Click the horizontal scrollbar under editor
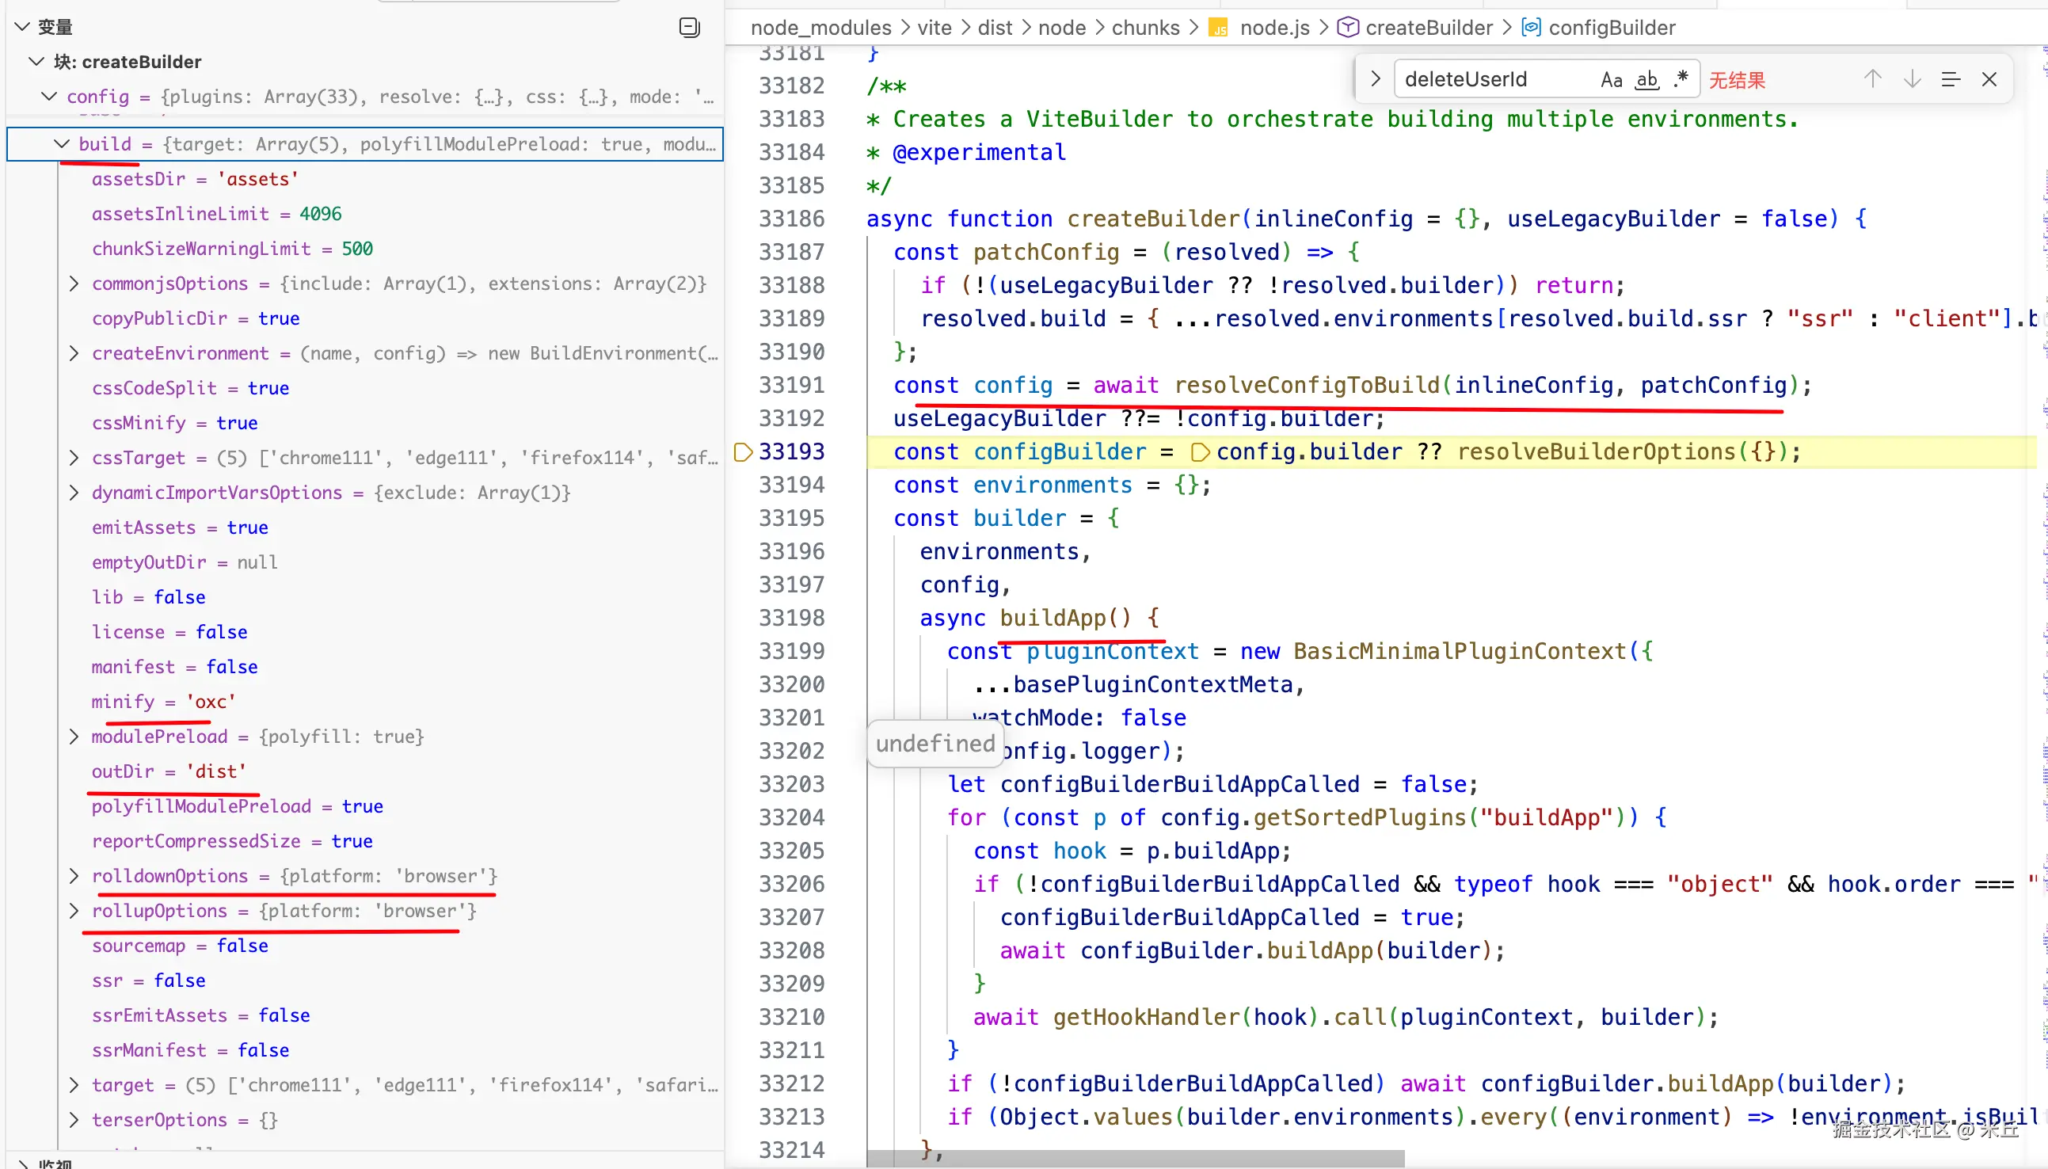 point(1135,1159)
